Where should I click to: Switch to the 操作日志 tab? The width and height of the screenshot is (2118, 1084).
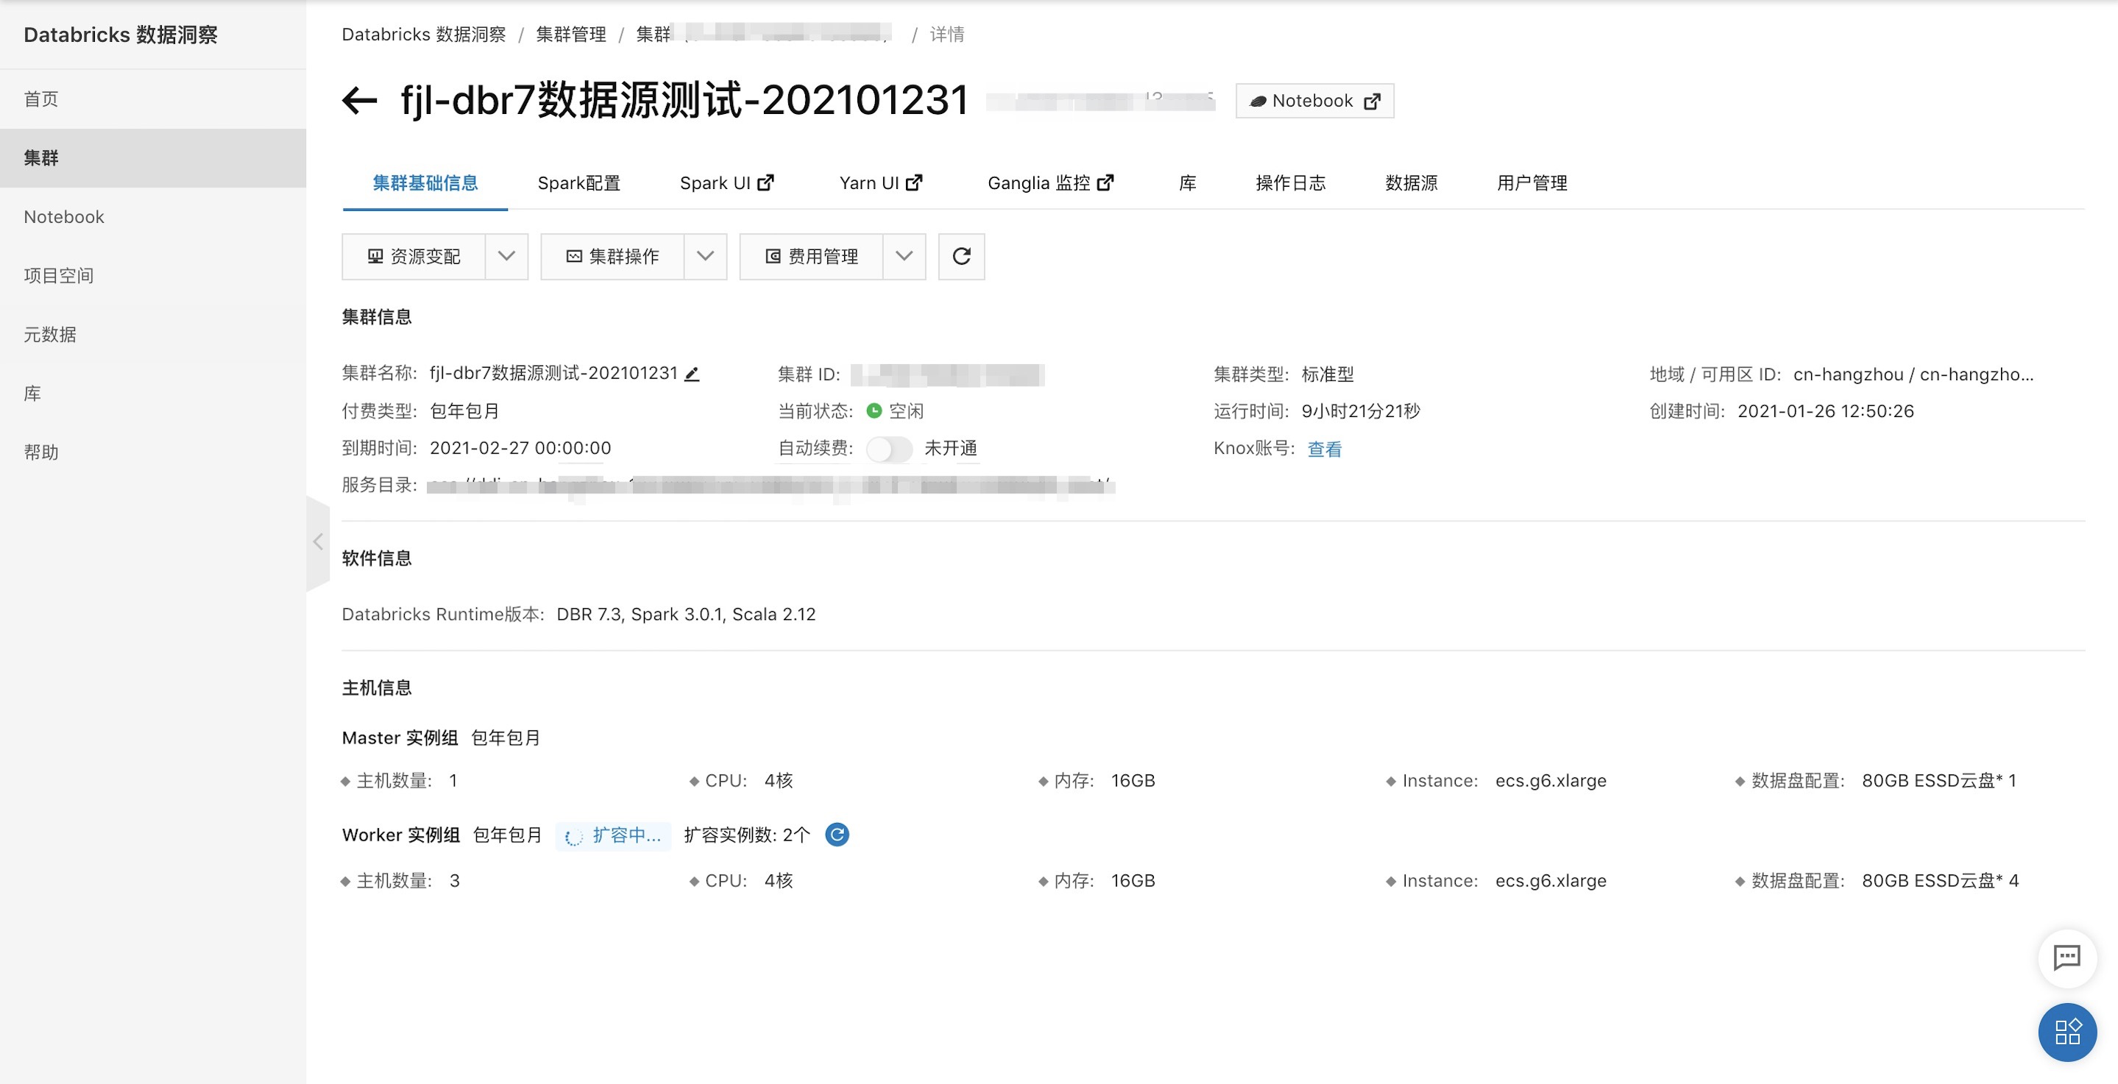tap(1290, 183)
